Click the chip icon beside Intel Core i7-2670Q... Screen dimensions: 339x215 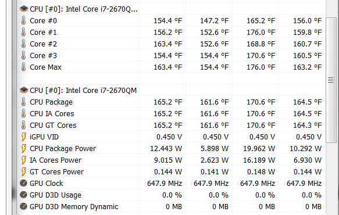pos(24,9)
